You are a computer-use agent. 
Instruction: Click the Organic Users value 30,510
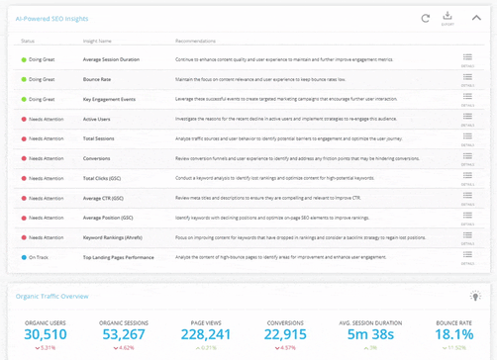(x=46, y=334)
